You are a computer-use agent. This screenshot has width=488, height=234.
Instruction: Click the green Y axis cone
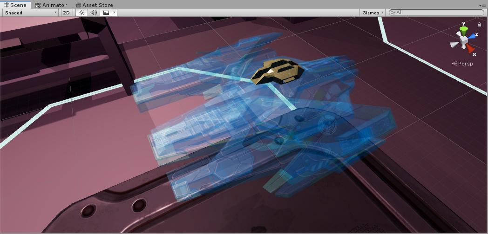coord(464,30)
